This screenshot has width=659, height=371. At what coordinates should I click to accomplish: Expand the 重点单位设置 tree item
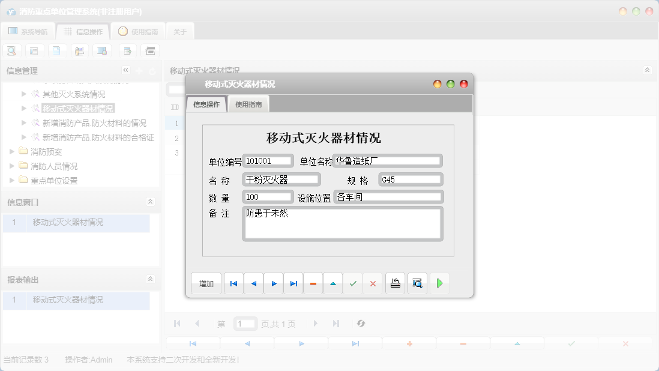click(x=13, y=180)
